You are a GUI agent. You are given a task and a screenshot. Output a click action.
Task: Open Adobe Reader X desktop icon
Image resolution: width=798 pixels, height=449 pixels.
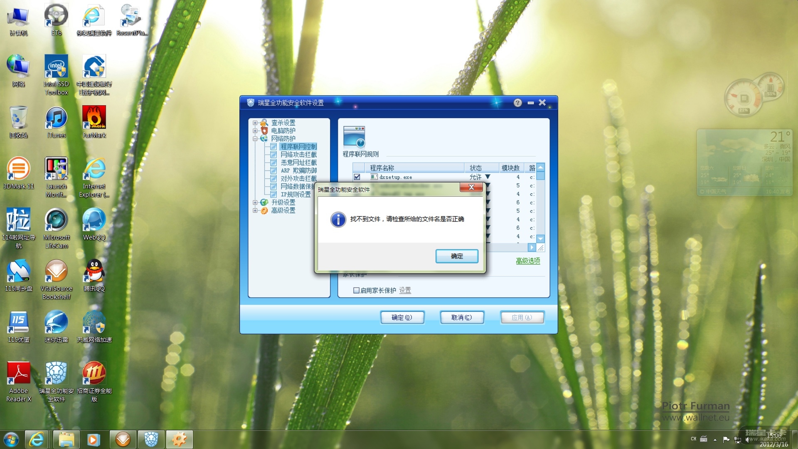point(18,373)
